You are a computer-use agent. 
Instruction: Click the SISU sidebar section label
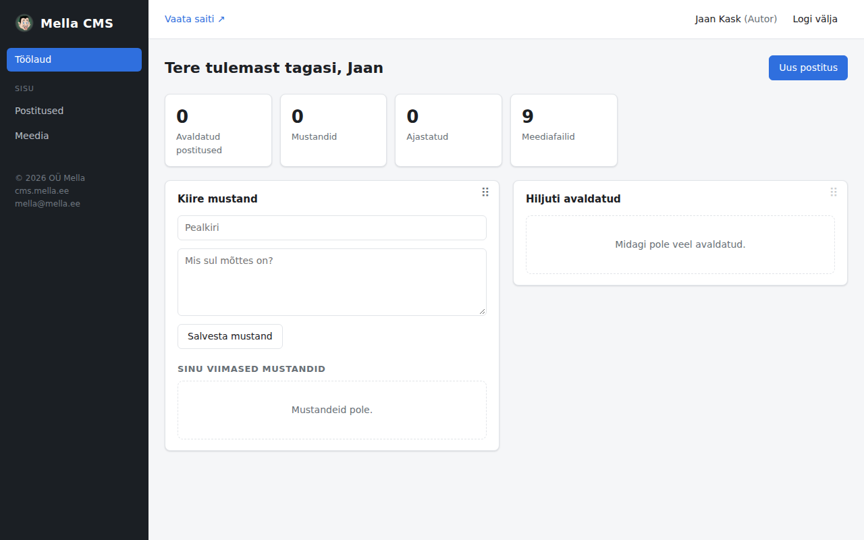point(24,88)
